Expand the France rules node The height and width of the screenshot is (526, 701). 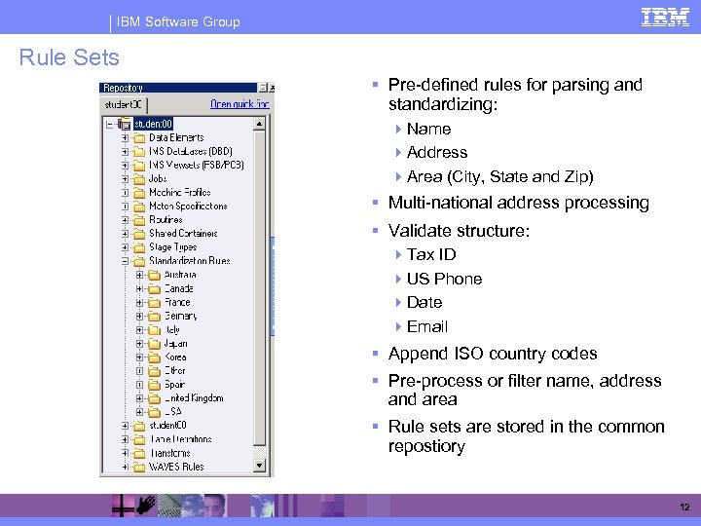(x=139, y=302)
